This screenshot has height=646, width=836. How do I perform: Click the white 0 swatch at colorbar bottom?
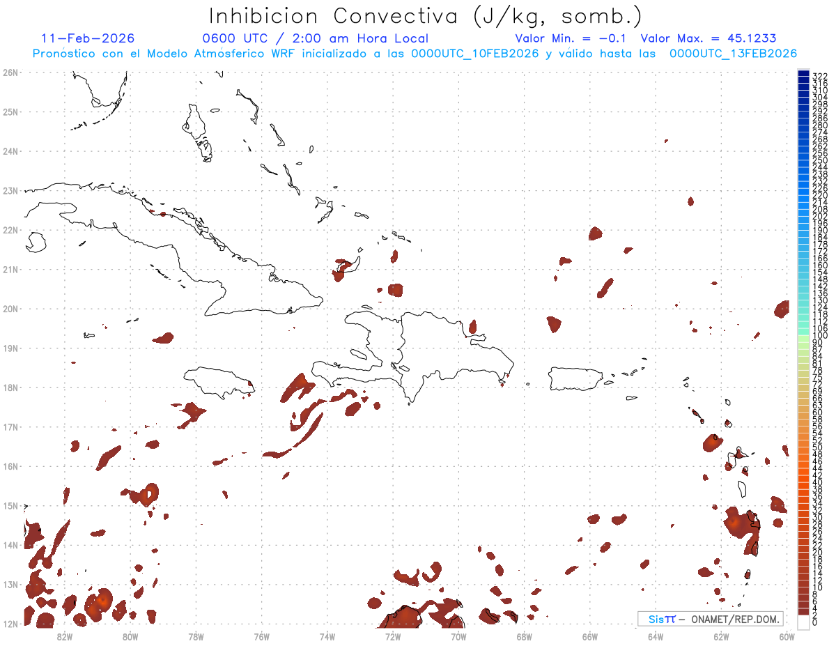coord(804,622)
